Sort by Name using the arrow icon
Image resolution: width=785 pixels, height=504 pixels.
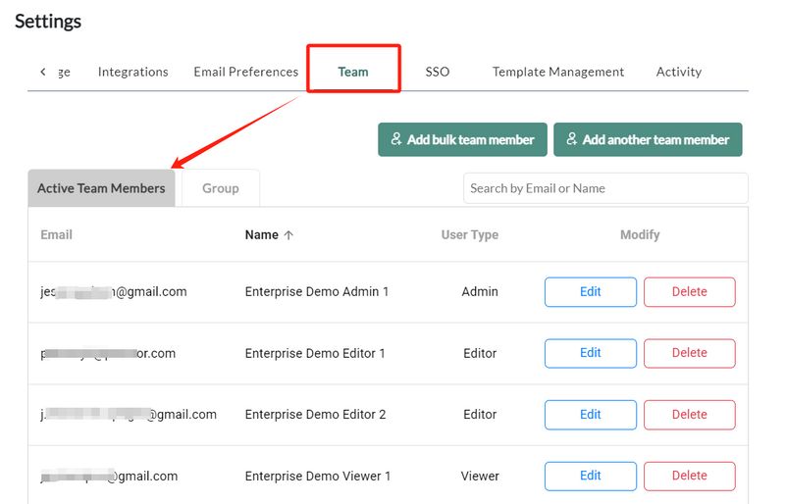[288, 235]
